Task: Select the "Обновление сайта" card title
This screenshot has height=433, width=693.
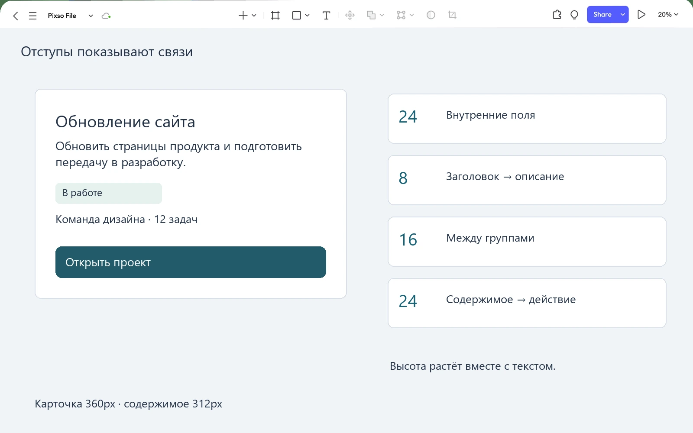Action: coord(125,122)
